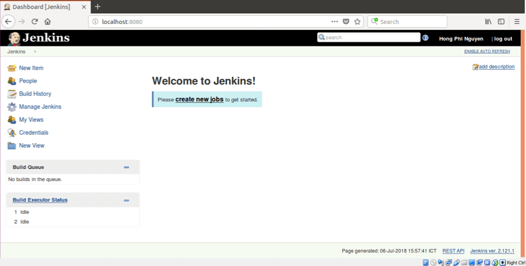Screen dimensions: 526x266
Task: Click the Build History notepad icon
Action: 12,94
